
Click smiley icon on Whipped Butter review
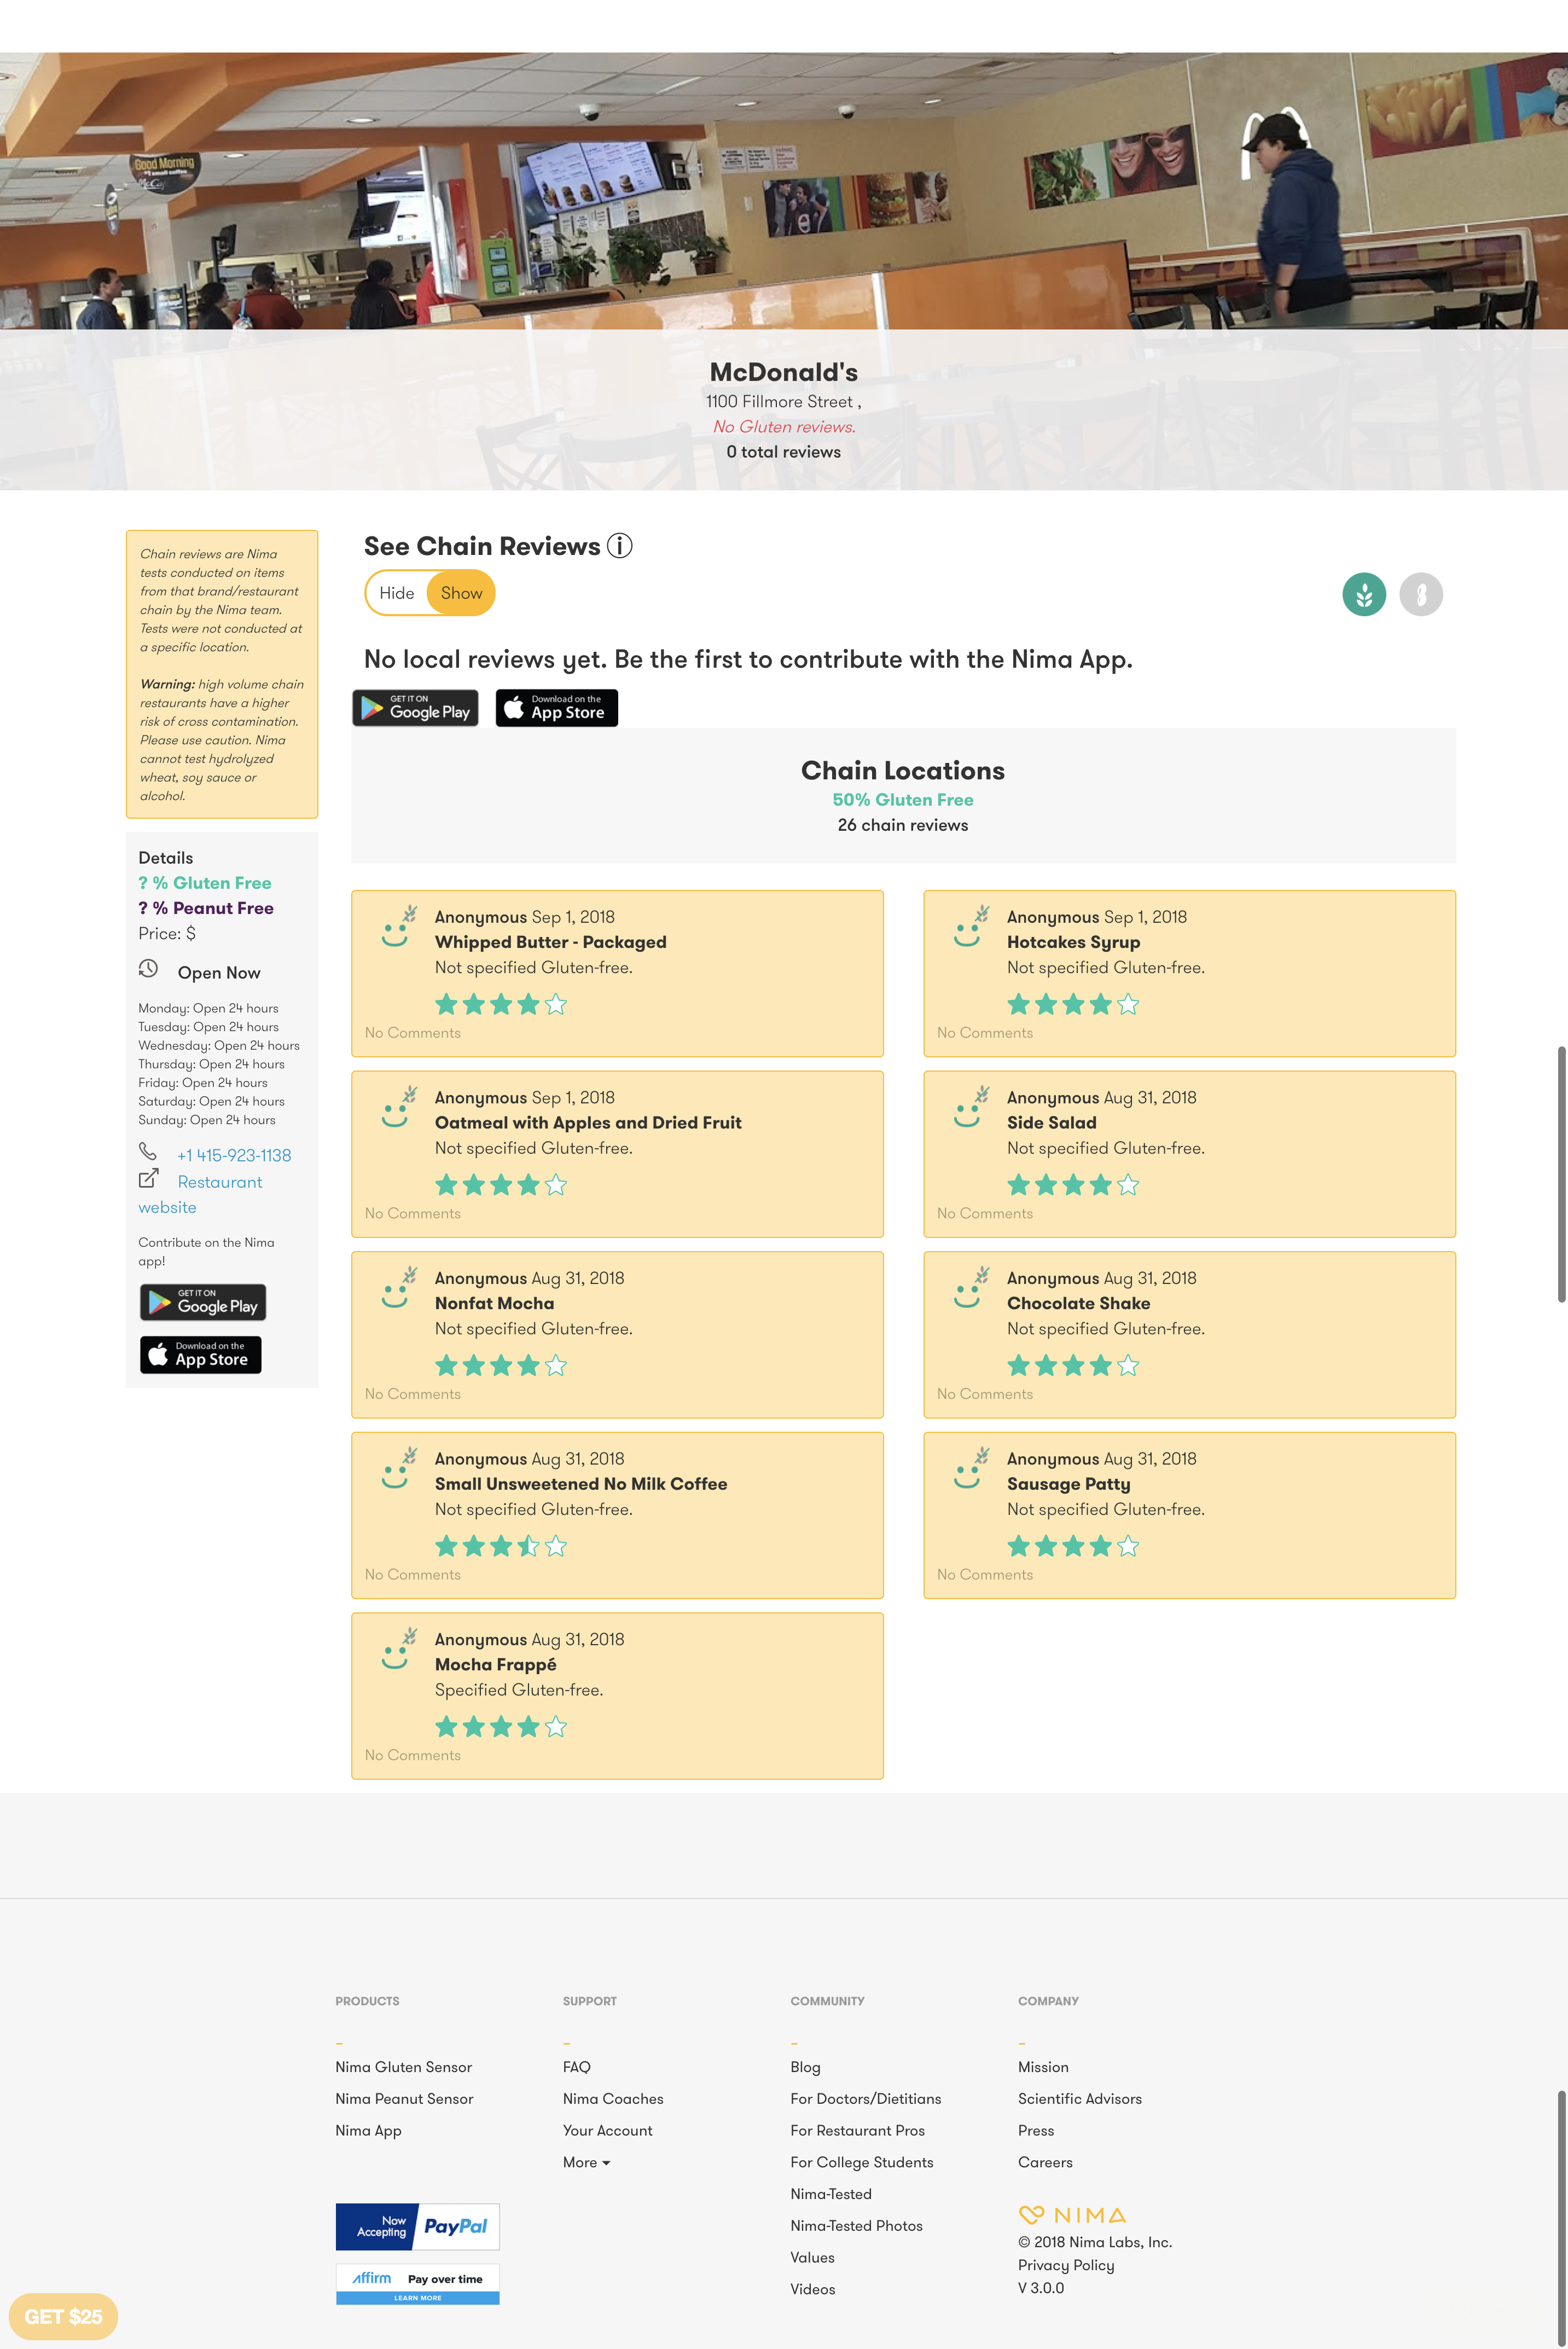[399, 927]
